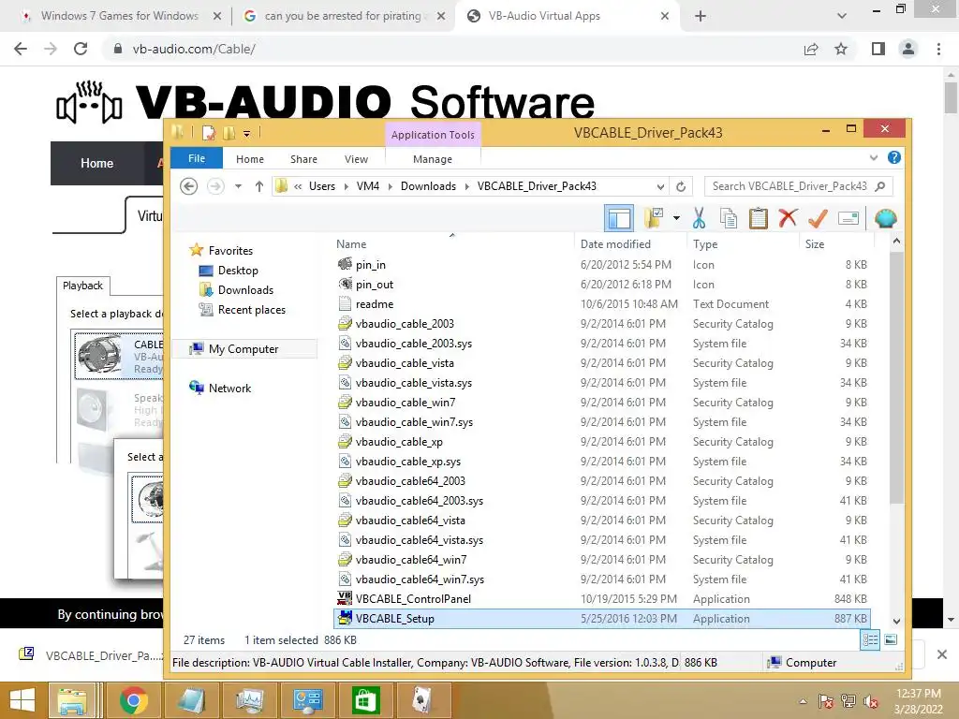Click the search magnifier icon in Explorer
The height and width of the screenshot is (719, 959).
880,186
